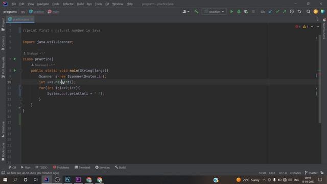Viewport: 327px width, 184px height.
Task: Open Windows Start menu
Action: coord(5,179)
